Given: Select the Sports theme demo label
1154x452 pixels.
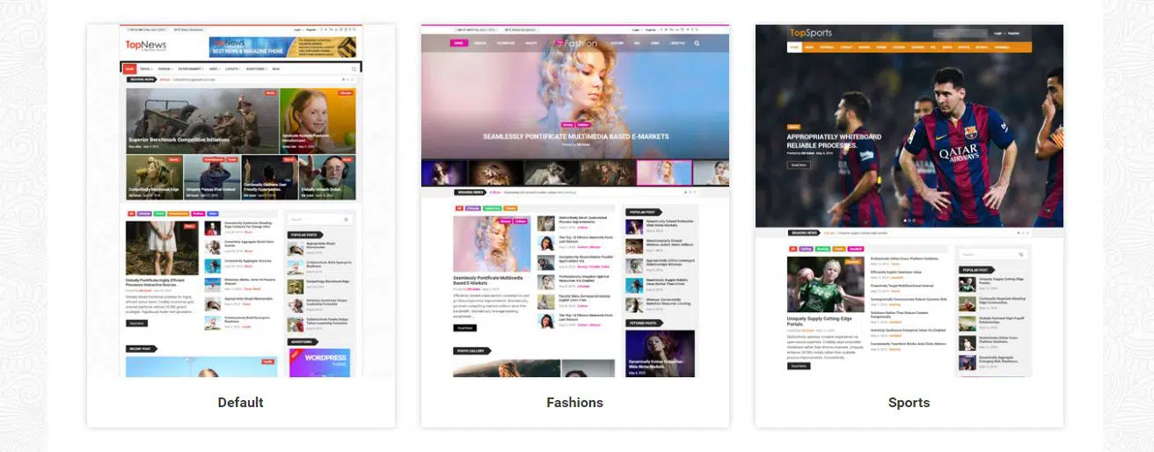Looking at the screenshot, I should click(909, 402).
